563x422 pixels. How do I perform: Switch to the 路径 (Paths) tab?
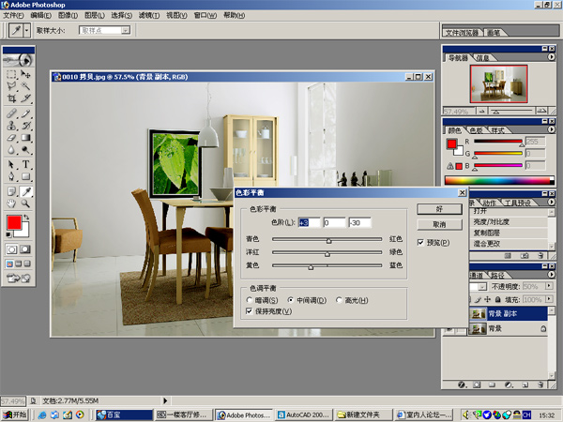[x=497, y=275]
